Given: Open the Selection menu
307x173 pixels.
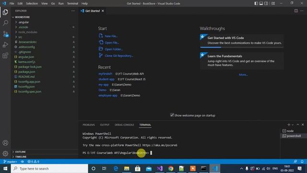Looking at the screenshot, I should click(x=32, y=3).
